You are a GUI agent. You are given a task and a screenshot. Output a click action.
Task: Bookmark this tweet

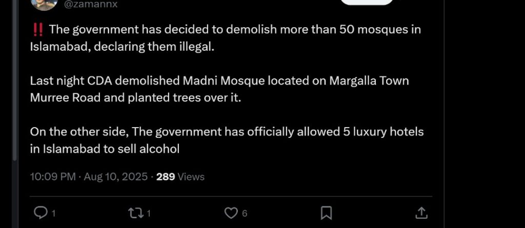[326, 213]
